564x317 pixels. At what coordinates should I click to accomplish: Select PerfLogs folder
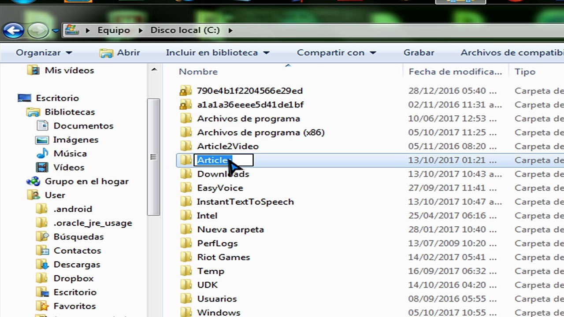click(217, 243)
